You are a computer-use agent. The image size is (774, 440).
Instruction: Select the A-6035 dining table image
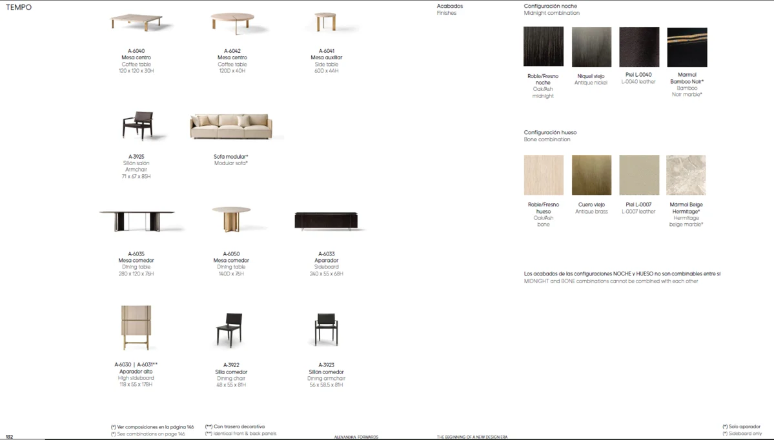(137, 221)
